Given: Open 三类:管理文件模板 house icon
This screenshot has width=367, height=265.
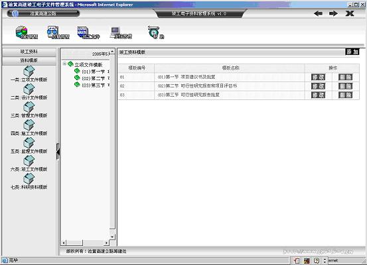Looking at the screenshot, I should (x=29, y=107).
